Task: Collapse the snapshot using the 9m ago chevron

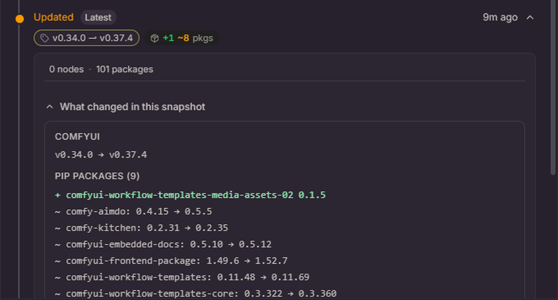Action: 530,17
